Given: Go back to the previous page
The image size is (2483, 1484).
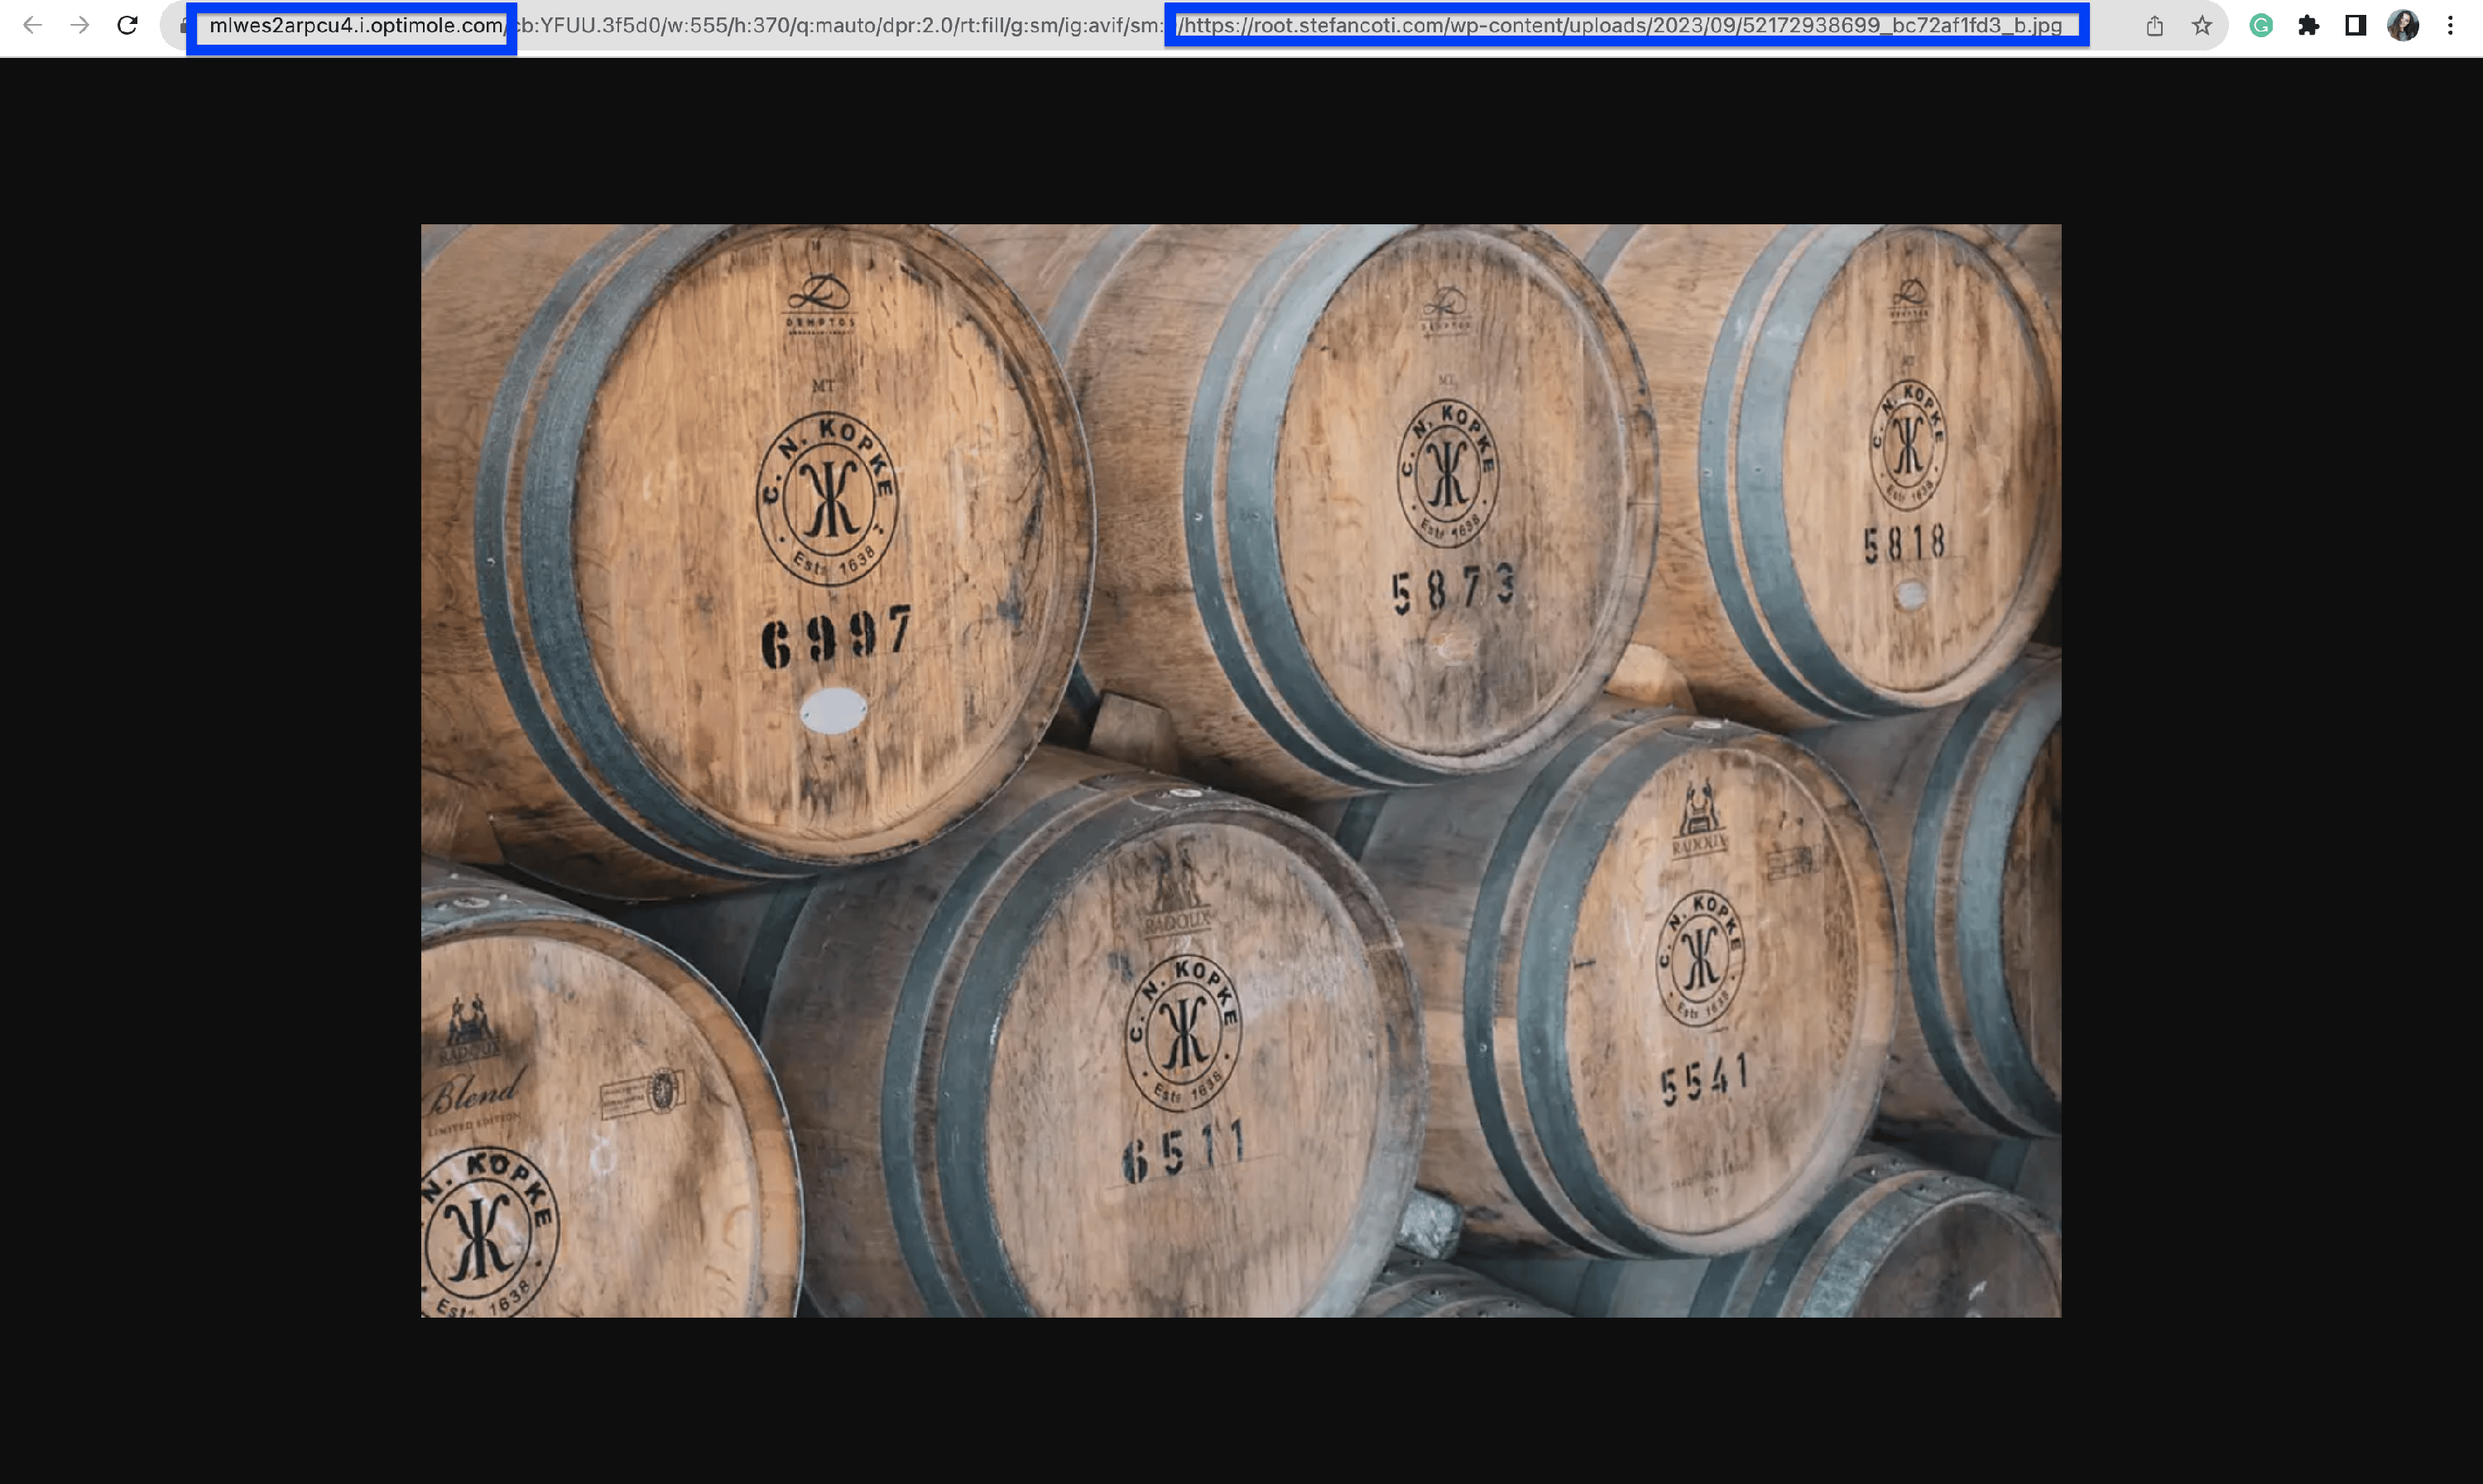Looking at the screenshot, I should [x=32, y=26].
